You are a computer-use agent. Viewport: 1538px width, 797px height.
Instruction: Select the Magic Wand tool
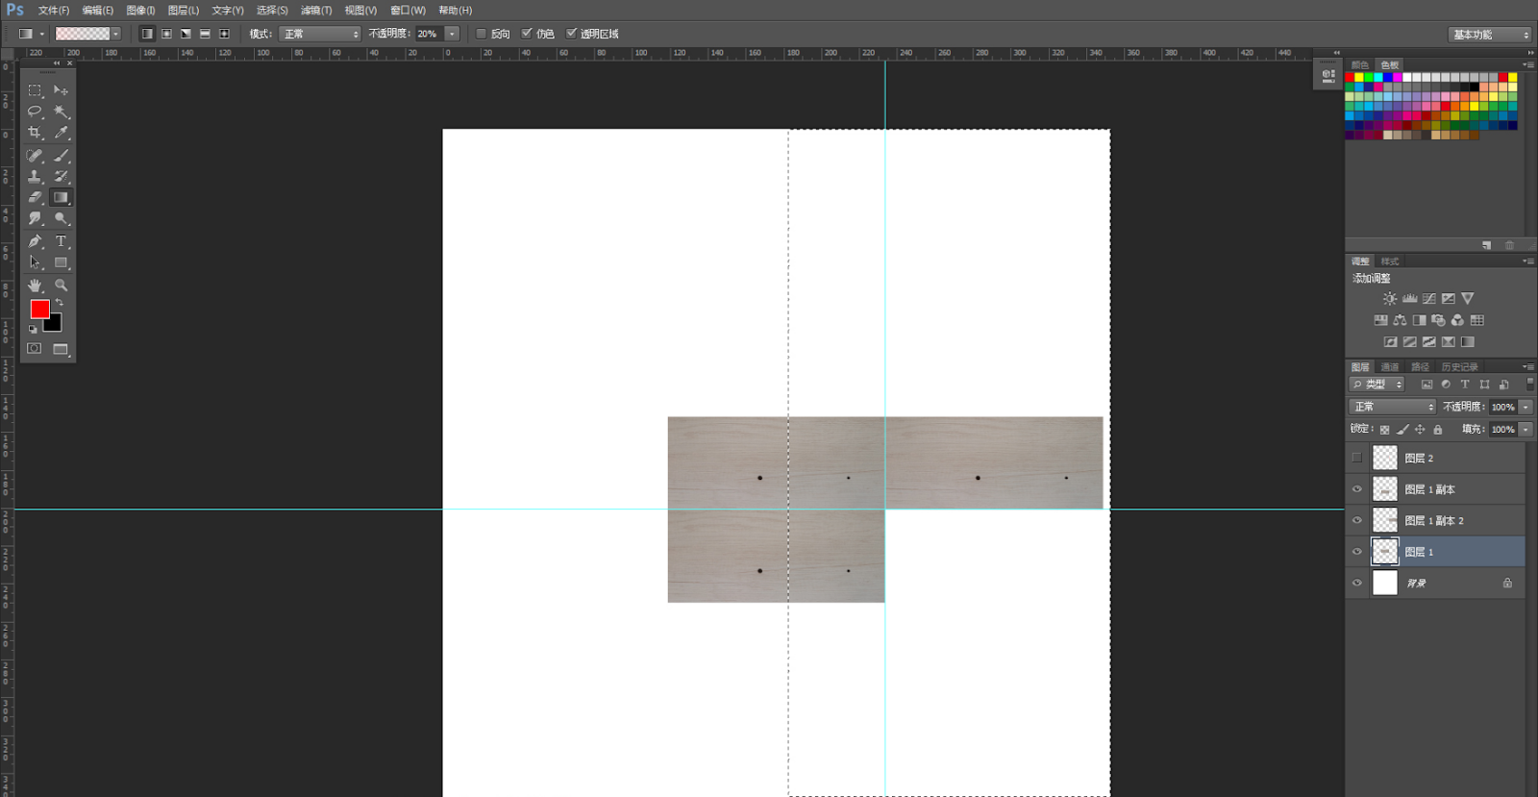click(x=61, y=112)
